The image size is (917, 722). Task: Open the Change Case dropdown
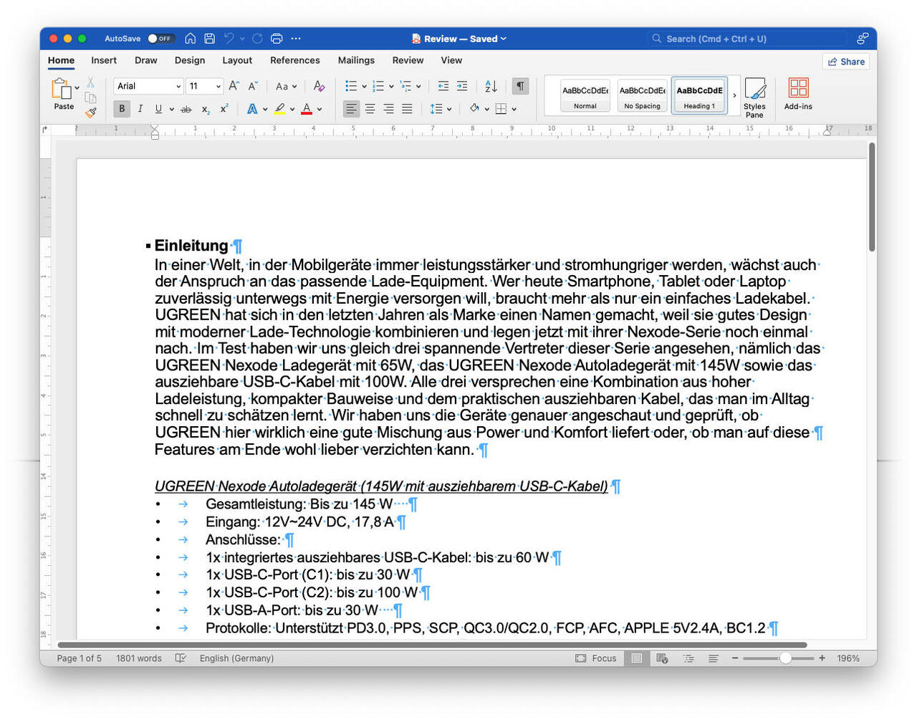(286, 87)
